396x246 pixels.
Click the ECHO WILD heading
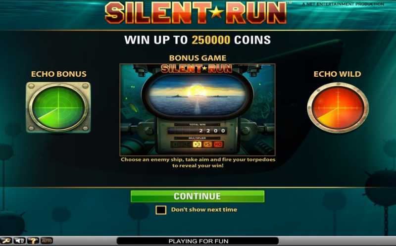[337, 74]
